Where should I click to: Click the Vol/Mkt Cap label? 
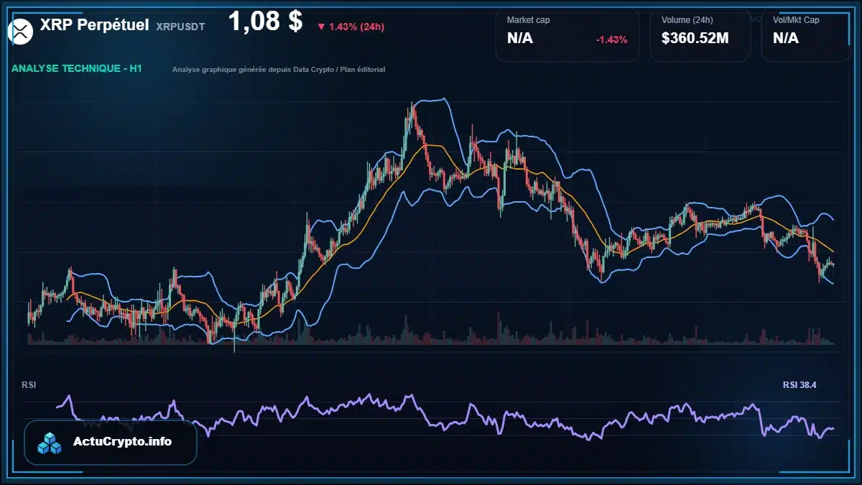pos(796,20)
